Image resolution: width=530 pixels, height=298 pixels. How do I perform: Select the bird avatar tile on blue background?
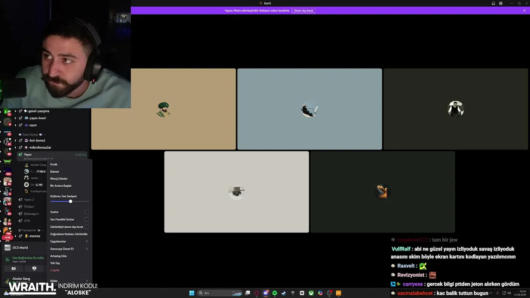tap(310, 109)
